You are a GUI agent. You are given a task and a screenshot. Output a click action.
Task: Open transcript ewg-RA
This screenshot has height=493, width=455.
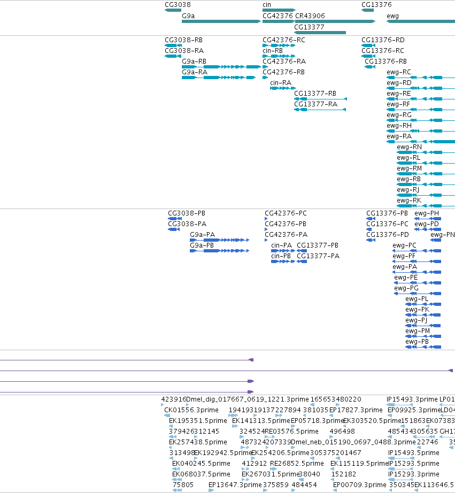pos(399,136)
